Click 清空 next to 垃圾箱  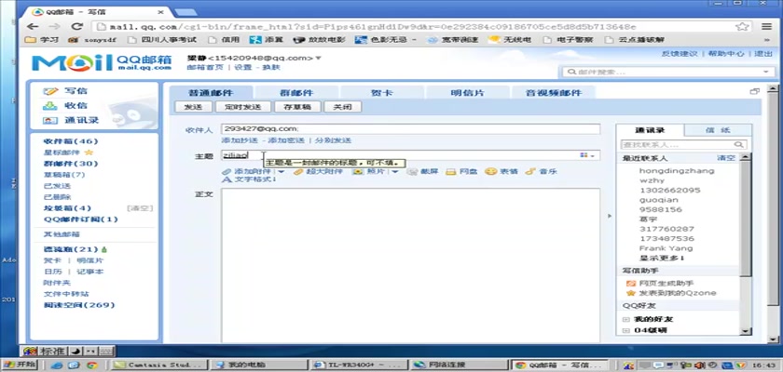point(140,208)
